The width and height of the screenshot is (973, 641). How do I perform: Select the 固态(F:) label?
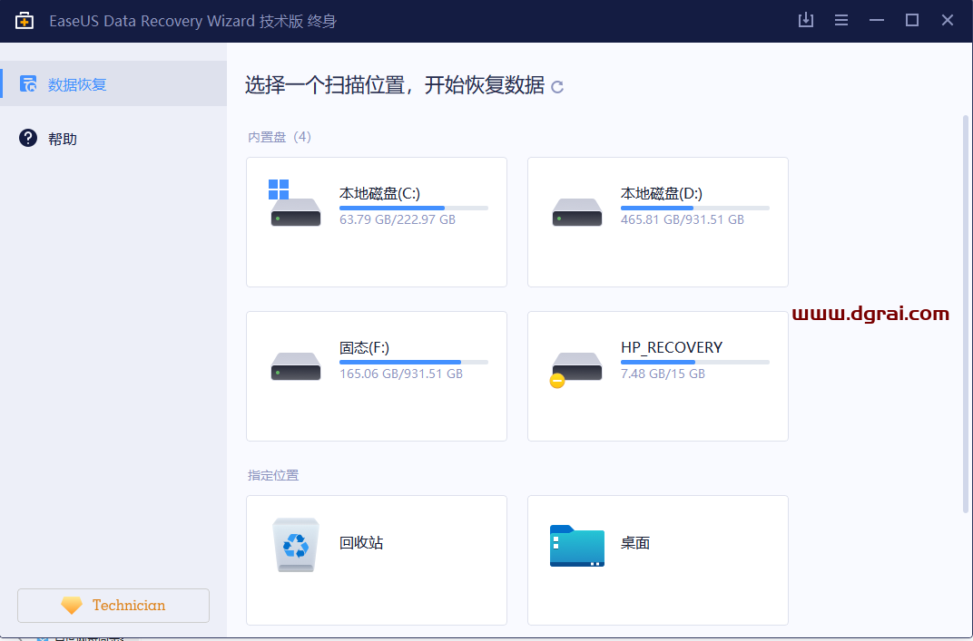tap(364, 348)
